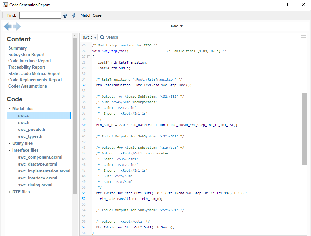The image size is (311, 236).
Task: Open the hamburger menu in code pane
Action: coord(303,37)
